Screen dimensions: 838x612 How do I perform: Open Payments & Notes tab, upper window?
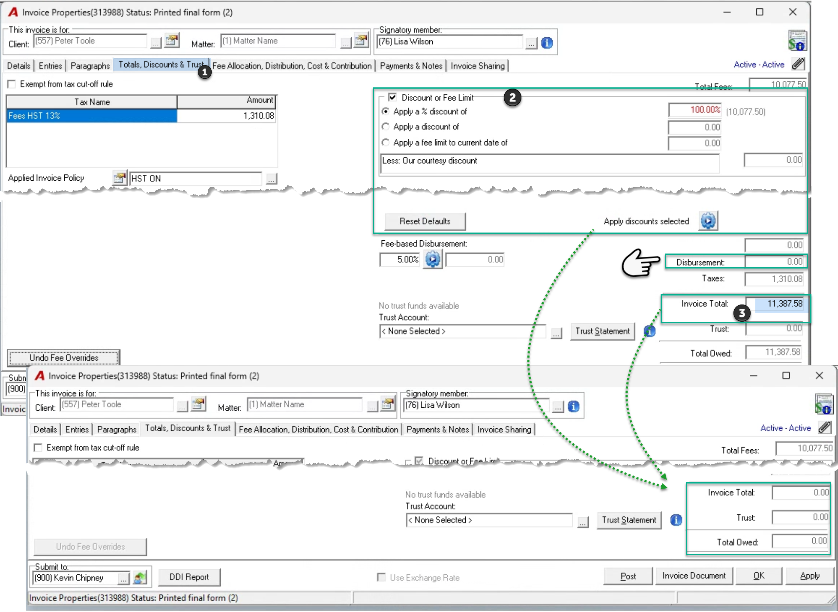click(x=411, y=66)
